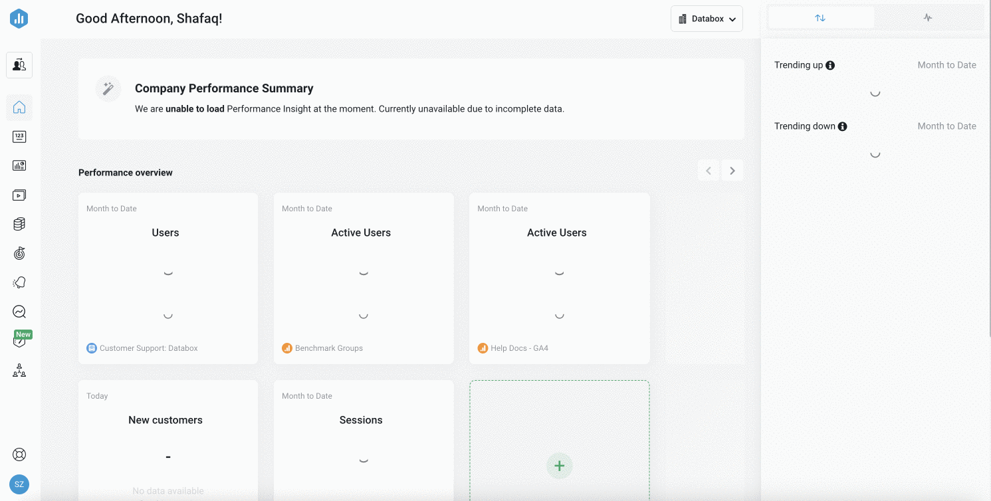Click Customer Support: Databox label
Screen dimensions: 991x501
(149, 348)
